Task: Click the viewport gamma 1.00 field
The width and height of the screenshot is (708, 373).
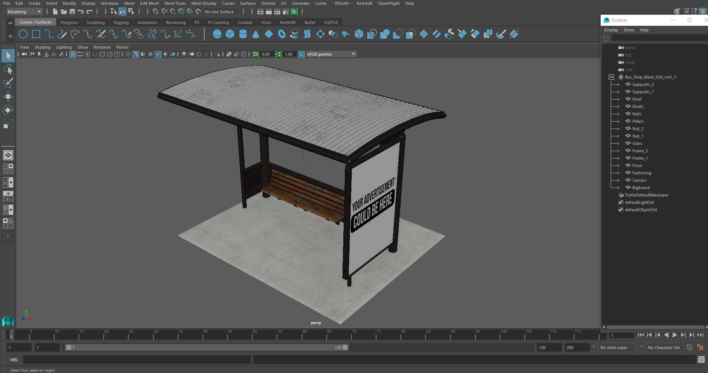Action: coord(289,54)
